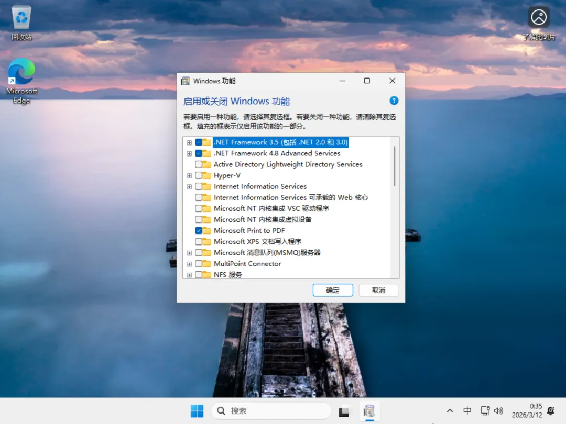Select the Hyper-V feature label
This screenshot has width=566, height=424.
[x=227, y=175]
